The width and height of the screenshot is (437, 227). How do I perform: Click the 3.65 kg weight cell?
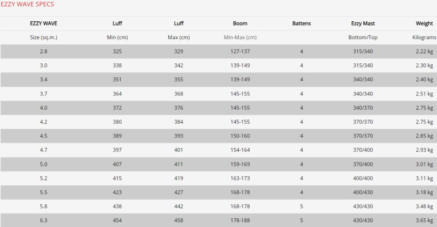click(424, 220)
